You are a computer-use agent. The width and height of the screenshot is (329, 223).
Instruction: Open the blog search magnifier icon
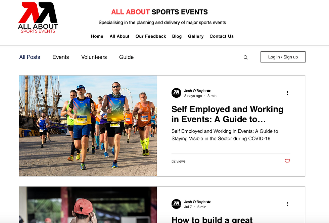[245, 57]
